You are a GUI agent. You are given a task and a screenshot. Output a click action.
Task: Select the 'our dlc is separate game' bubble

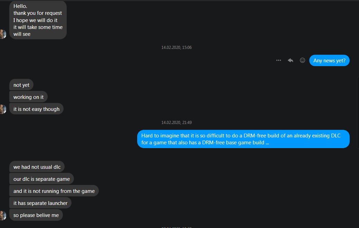tap(41, 179)
